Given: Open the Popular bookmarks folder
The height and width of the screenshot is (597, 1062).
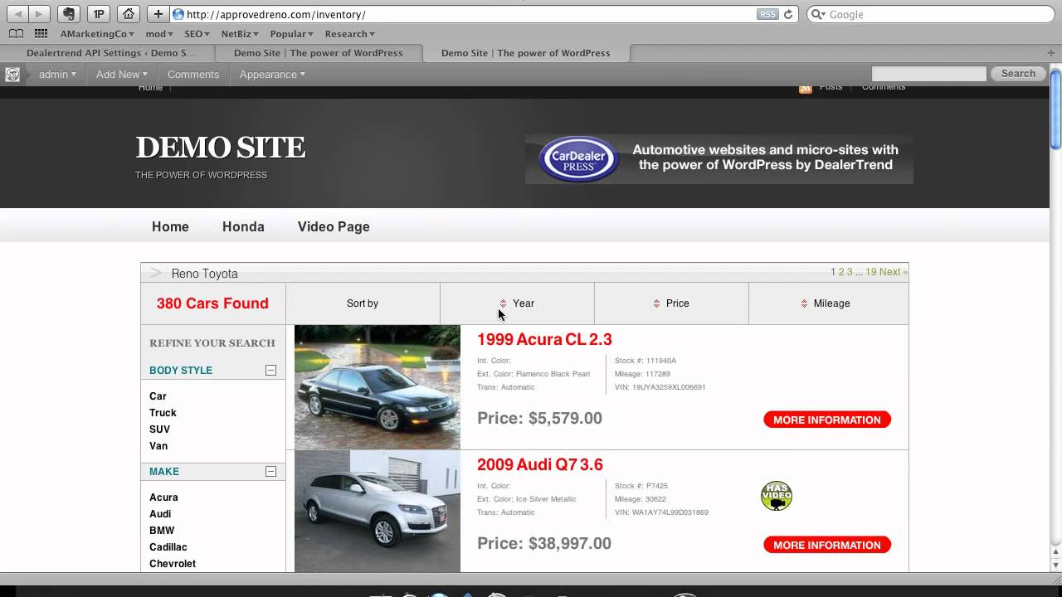Looking at the screenshot, I should [291, 34].
